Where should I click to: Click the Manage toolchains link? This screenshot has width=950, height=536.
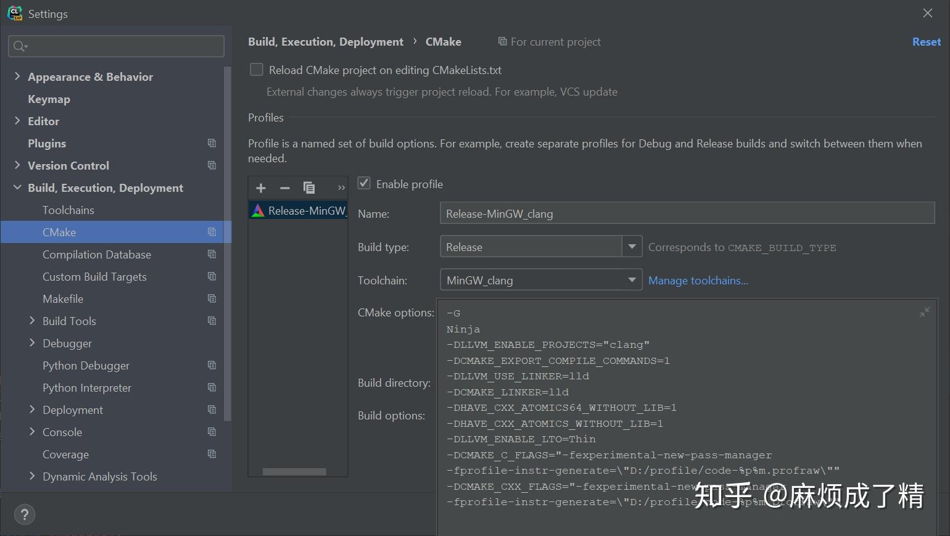click(698, 281)
